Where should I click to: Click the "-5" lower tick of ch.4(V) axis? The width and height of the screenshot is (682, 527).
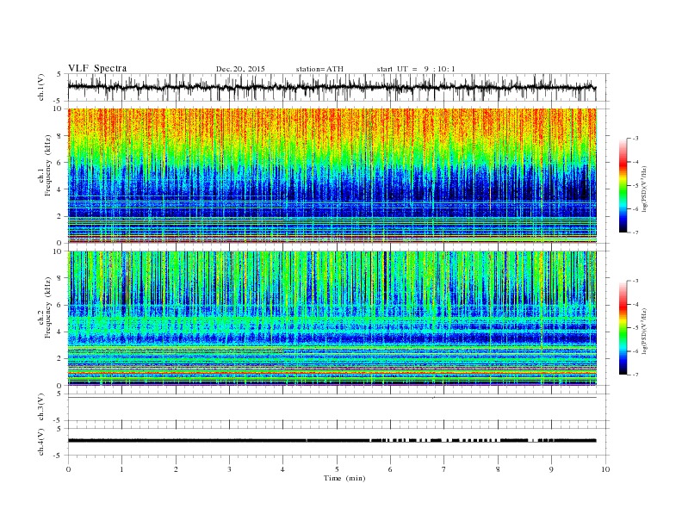tap(59, 456)
